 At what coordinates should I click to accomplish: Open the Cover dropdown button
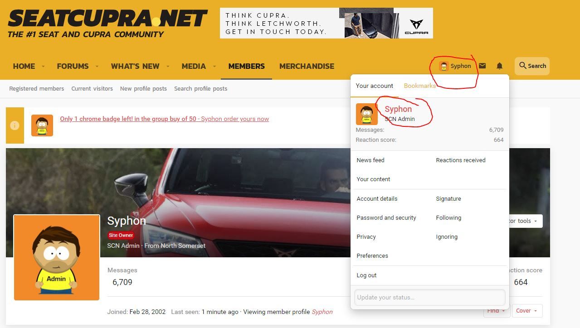point(527,311)
